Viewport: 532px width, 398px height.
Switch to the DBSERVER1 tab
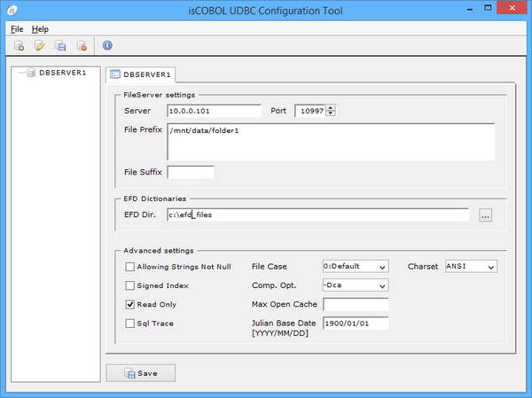point(141,74)
